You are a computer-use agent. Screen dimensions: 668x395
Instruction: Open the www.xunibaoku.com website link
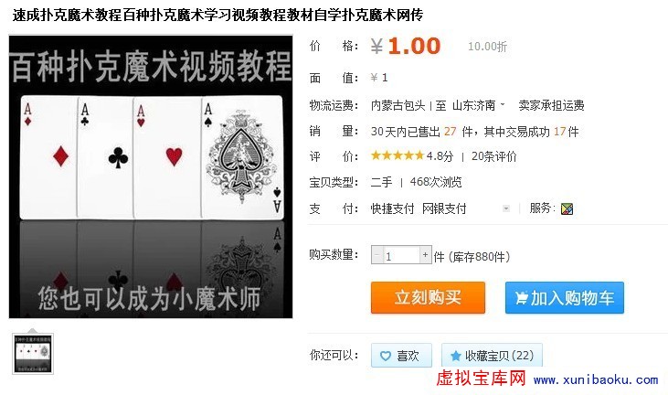click(596, 379)
